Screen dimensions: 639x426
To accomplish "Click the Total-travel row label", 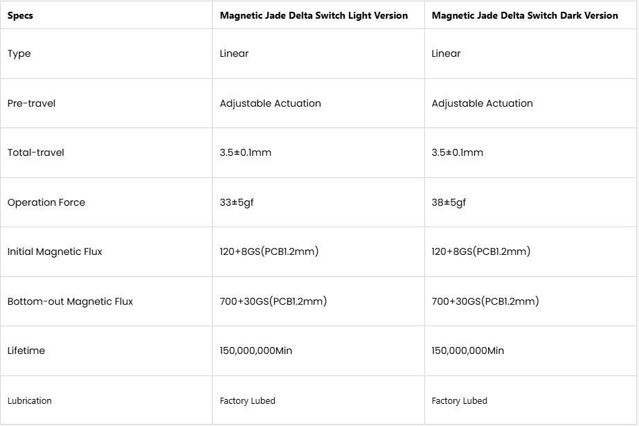I will (x=35, y=152).
